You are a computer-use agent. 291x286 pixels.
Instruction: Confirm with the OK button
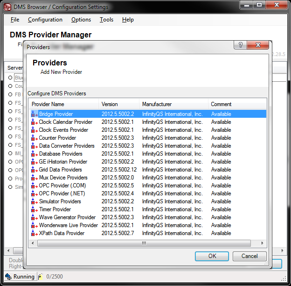[212, 256]
